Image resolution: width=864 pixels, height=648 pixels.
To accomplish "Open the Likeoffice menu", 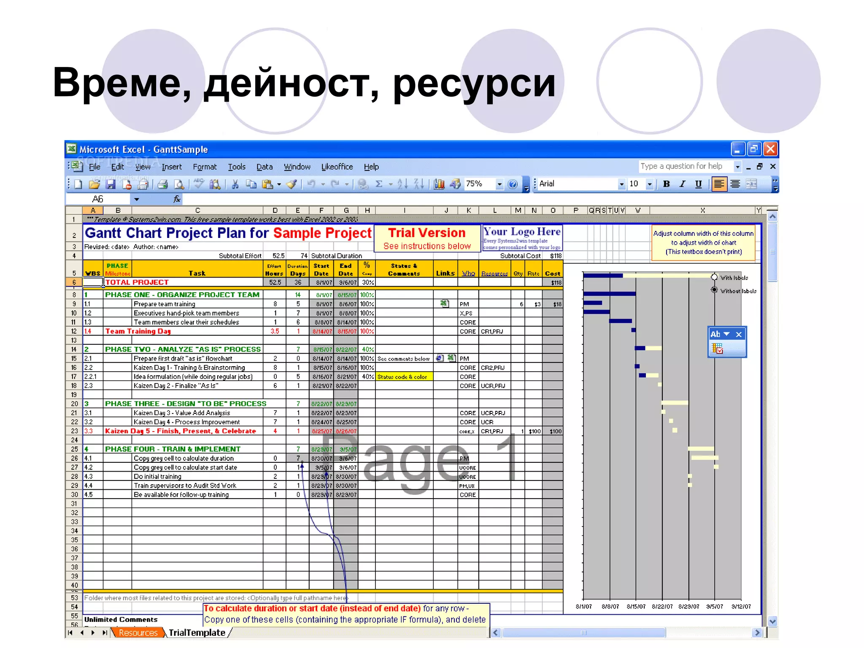I will 337,167.
